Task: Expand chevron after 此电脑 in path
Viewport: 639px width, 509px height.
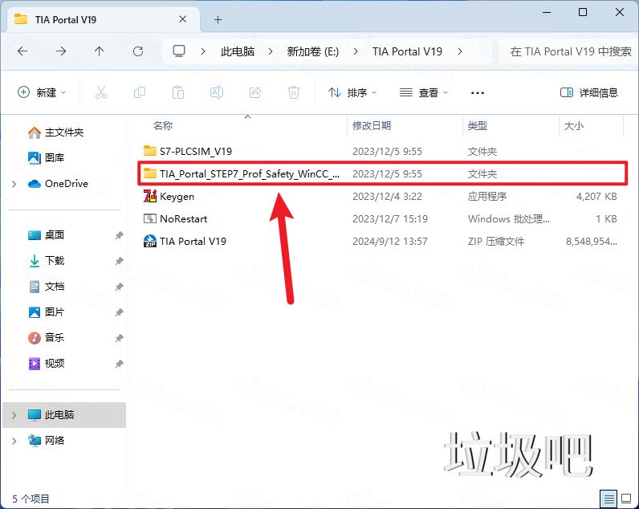Action: point(271,51)
